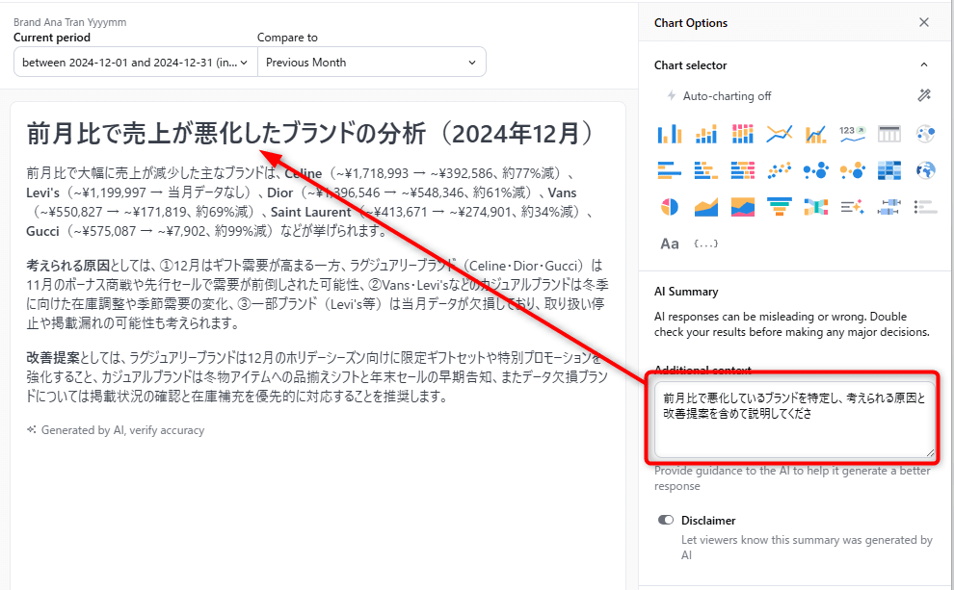Select the horizontal bar chart icon
Screen dimensions: 954x590
670,170
